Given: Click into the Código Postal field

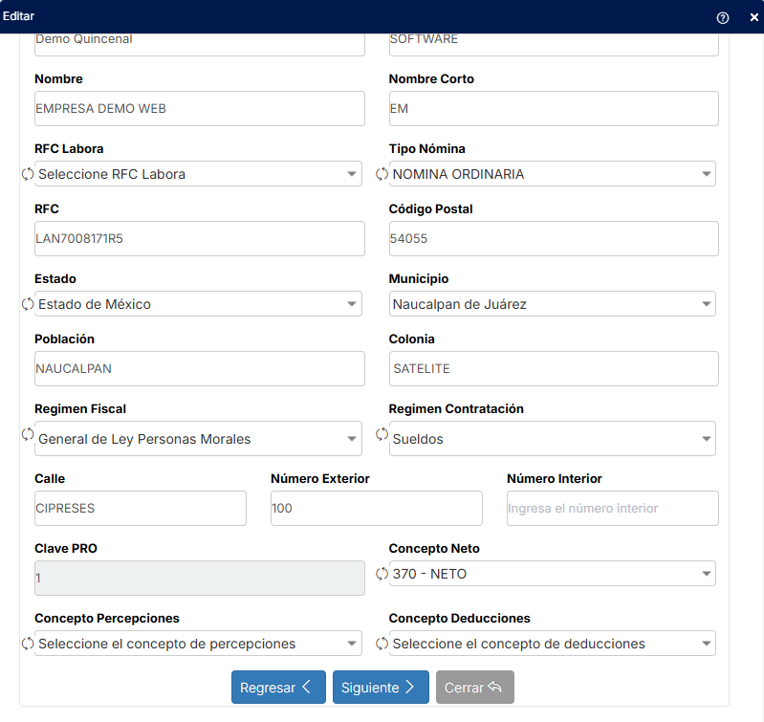Looking at the screenshot, I should [x=554, y=239].
